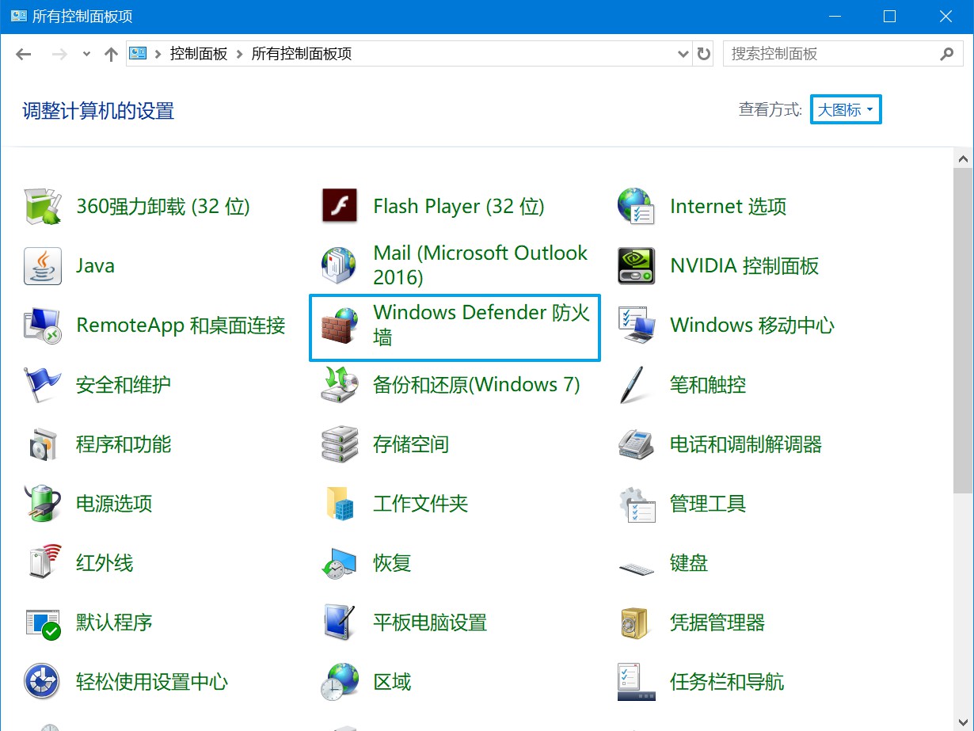Image resolution: width=974 pixels, height=731 pixels.
Task: Click the 控制面板 breadcrumb
Action: [199, 54]
